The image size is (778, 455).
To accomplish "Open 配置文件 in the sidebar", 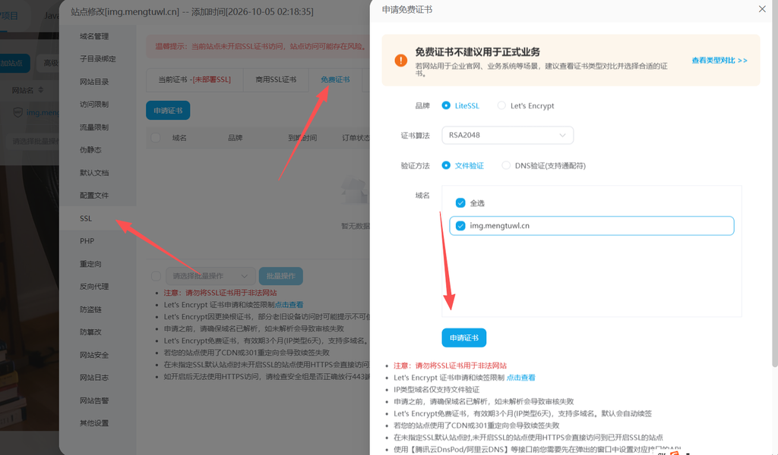I will pyautogui.click(x=94, y=195).
